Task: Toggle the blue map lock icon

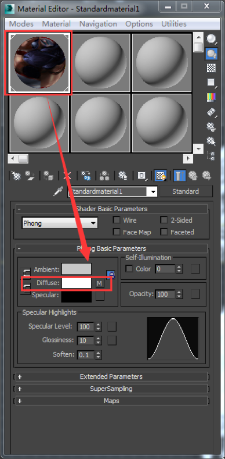Action: (x=111, y=275)
